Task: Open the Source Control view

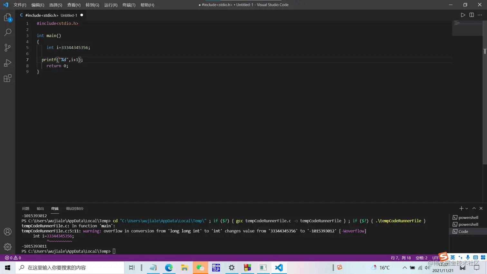Action: [x=7, y=48]
